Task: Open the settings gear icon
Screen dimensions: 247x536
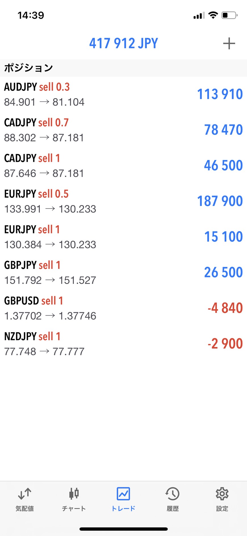Action: (x=222, y=494)
